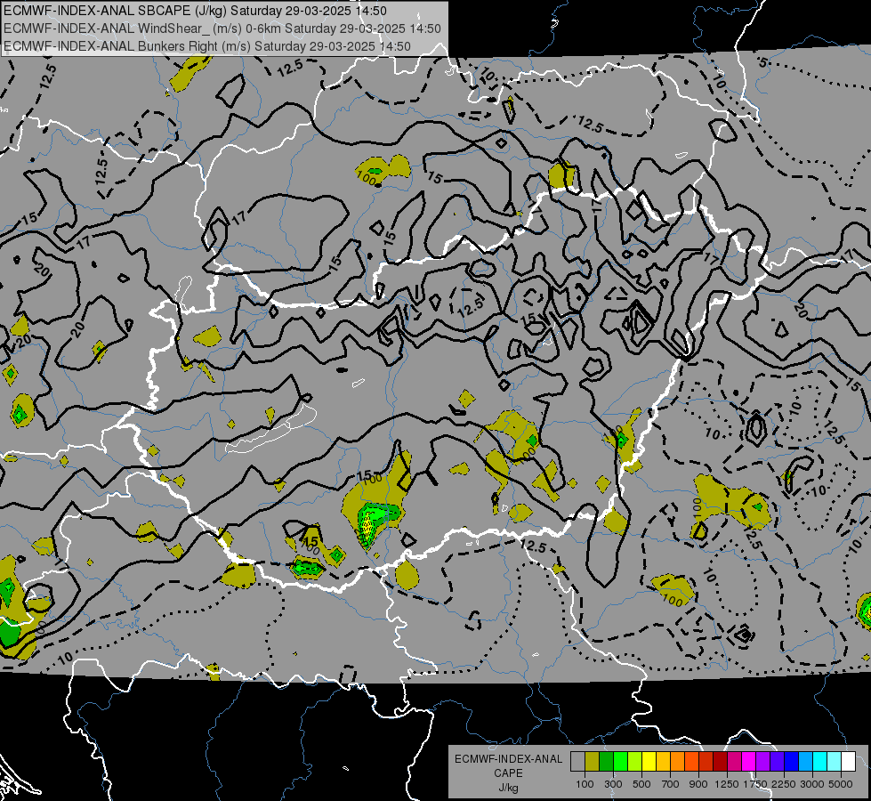Image resolution: width=871 pixels, height=801 pixels.
Task: Click the yellow-green legend swatch
Action: click(635, 761)
